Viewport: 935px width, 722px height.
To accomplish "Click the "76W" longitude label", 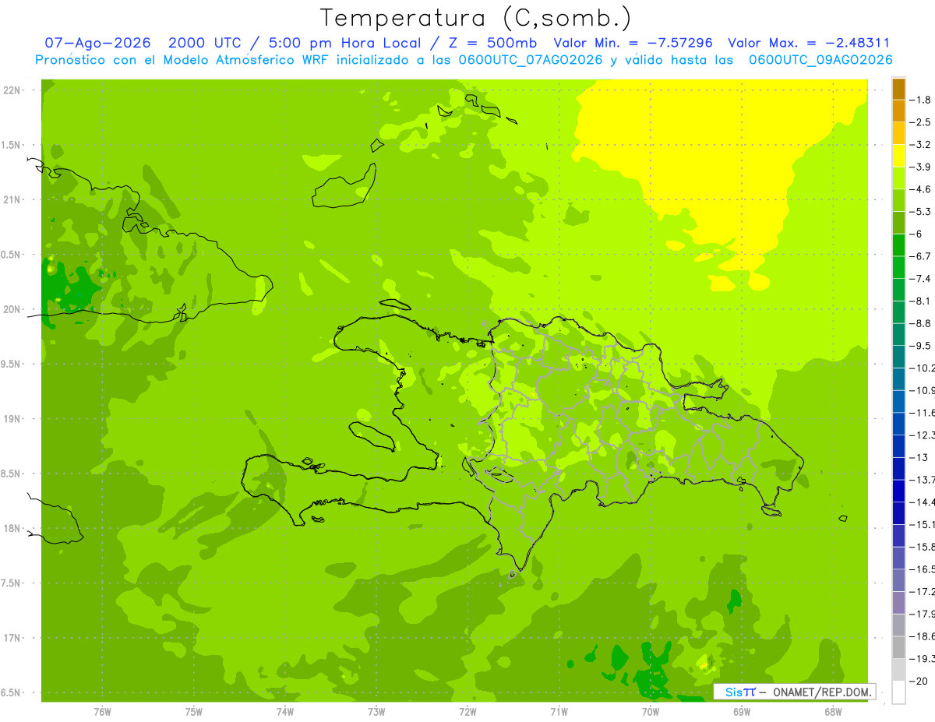I will point(102,711).
